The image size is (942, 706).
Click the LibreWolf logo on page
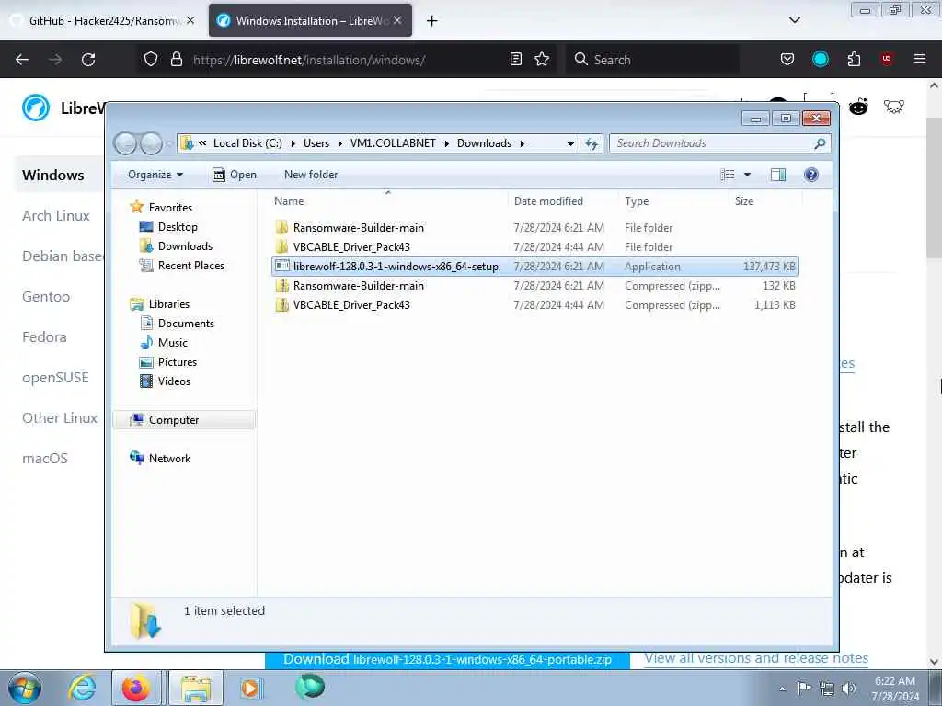tap(36, 108)
